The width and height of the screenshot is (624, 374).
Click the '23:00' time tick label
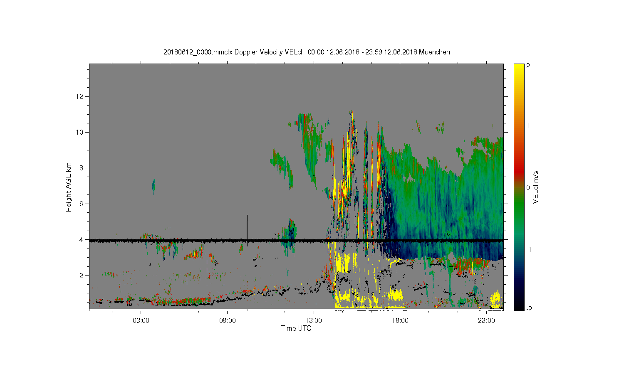[x=486, y=321]
